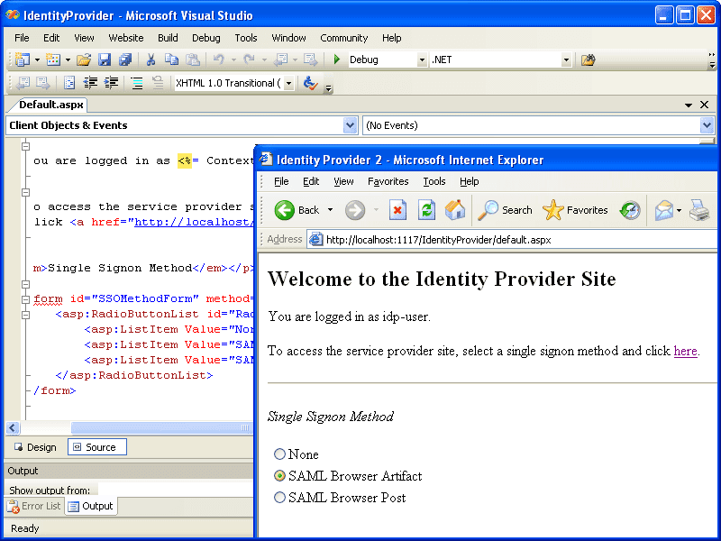
Task: Click Navigate Backward icon in Visual Studio
Action: tap(281, 60)
